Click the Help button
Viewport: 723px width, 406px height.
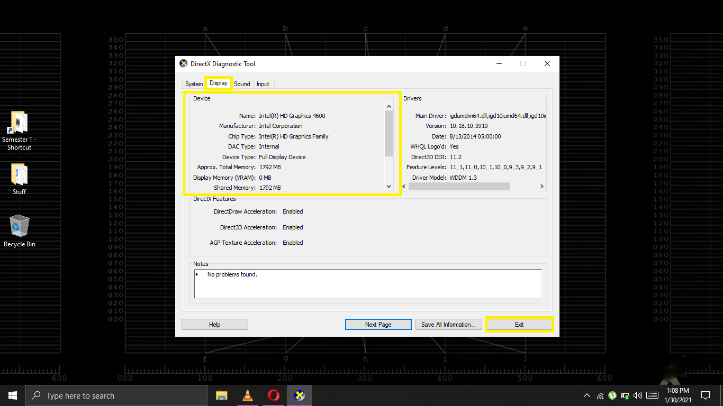pos(215,325)
